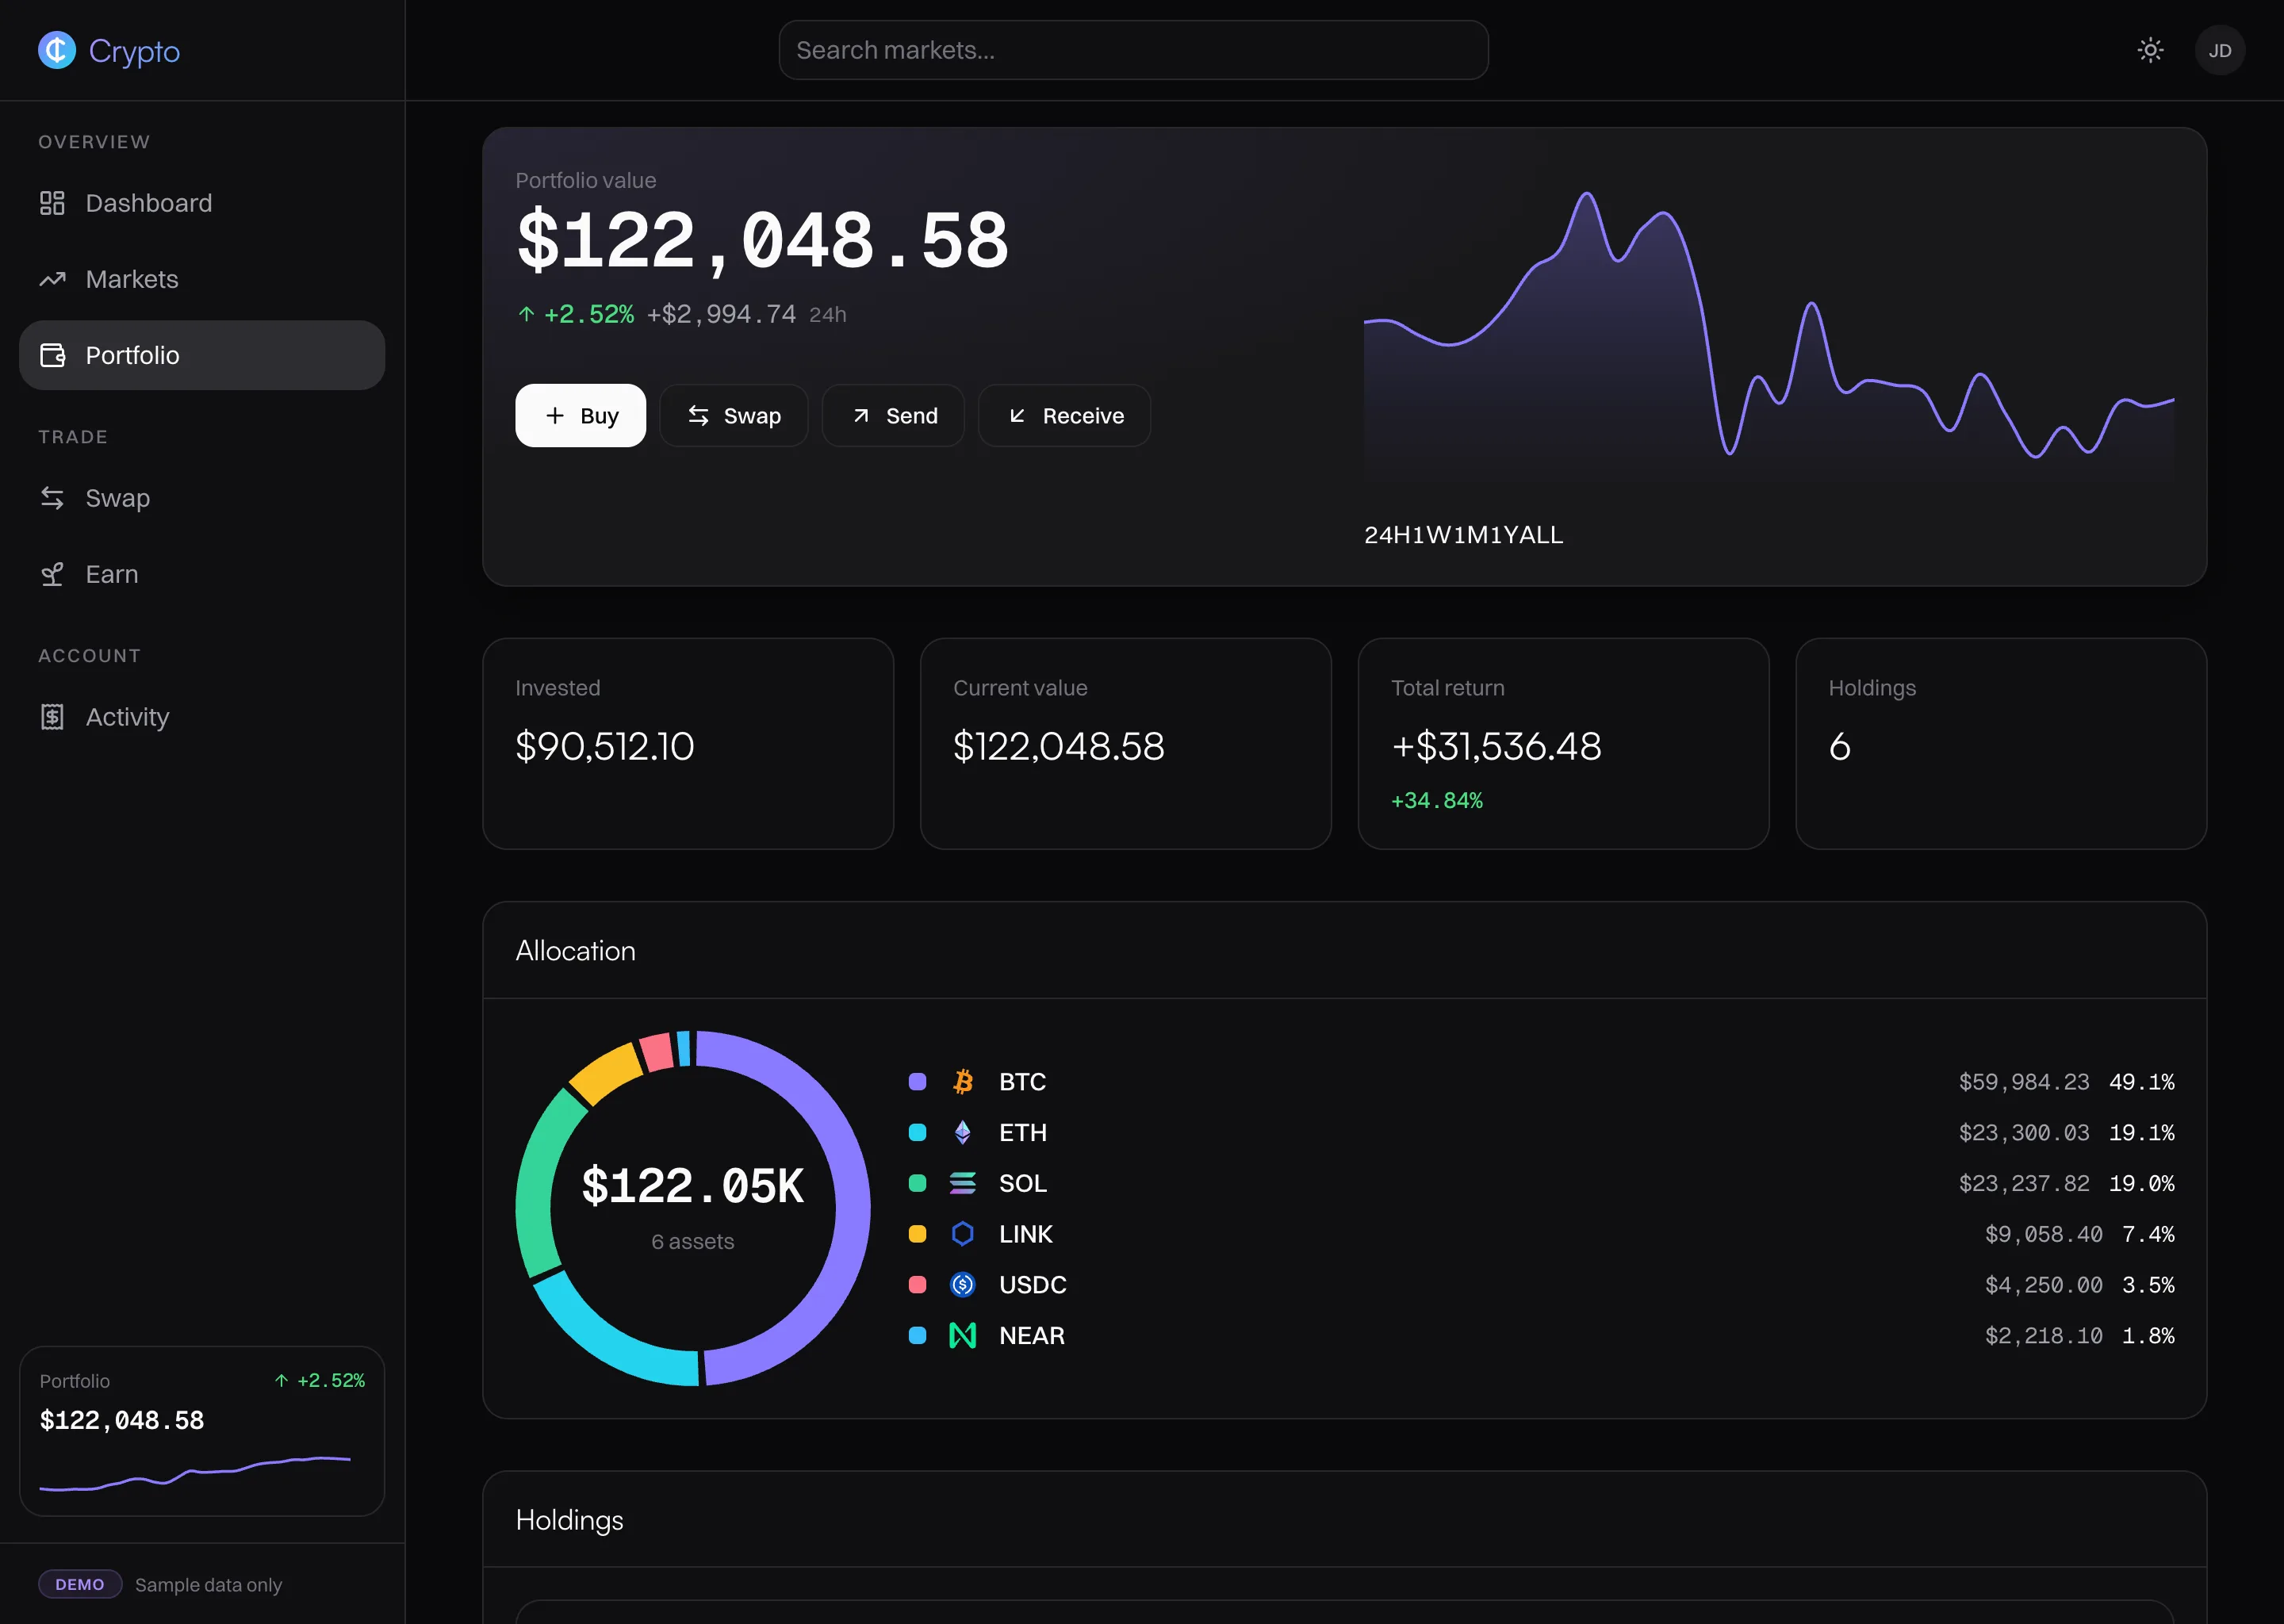Focus the Search markets field
This screenshot has width=2284, height=1624.
click(1133, 50)
